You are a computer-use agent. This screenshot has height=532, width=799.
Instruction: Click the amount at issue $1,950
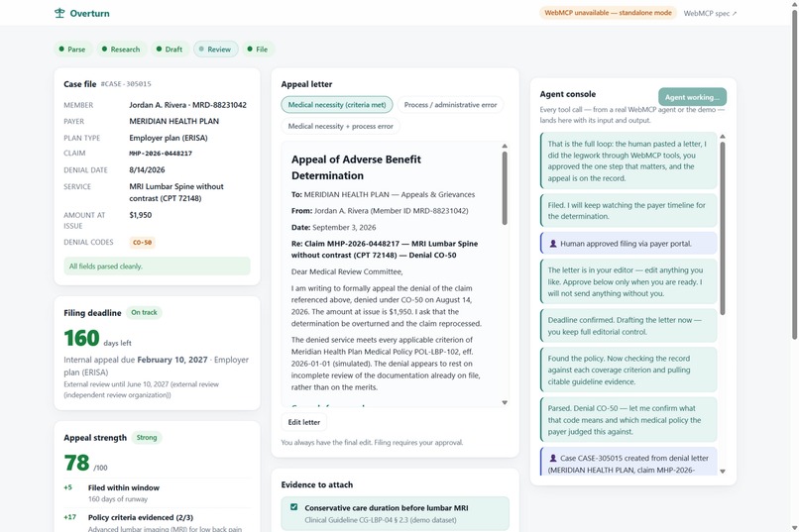[x=140, y=215]
